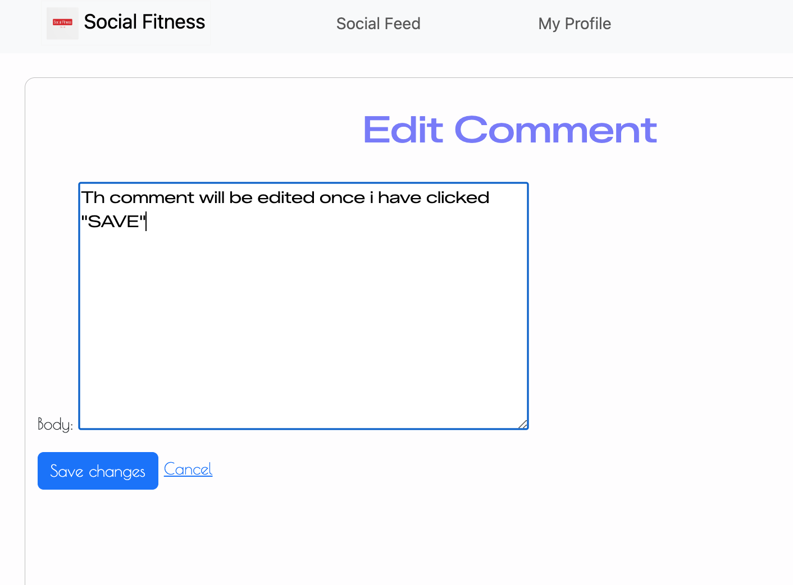This screenshot has height=585, width=793.
Task: Switch to the Social Feed tab
Action: pos(378,24)
